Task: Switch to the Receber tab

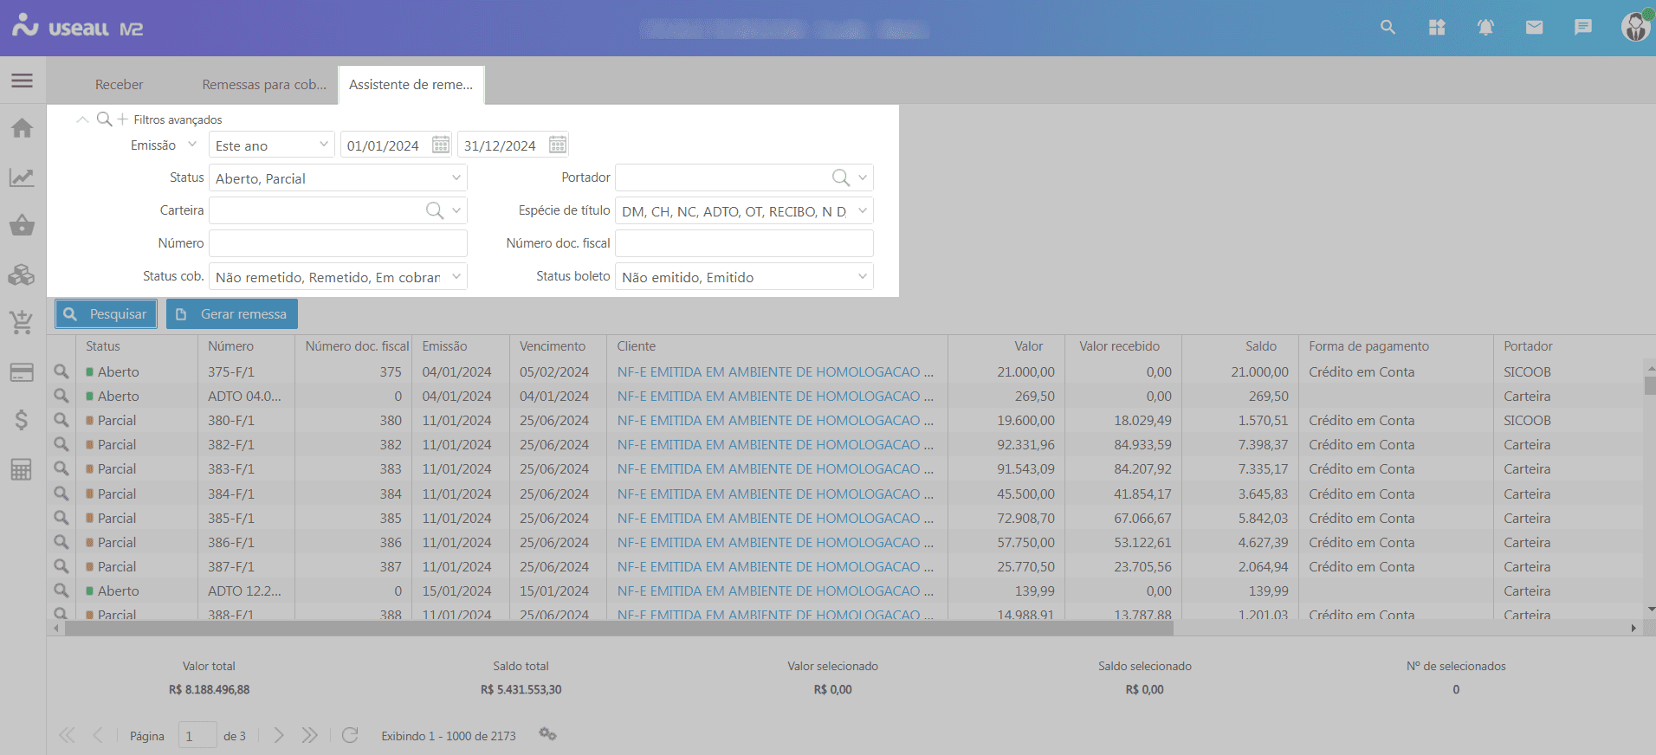Action: pos(119,85)
